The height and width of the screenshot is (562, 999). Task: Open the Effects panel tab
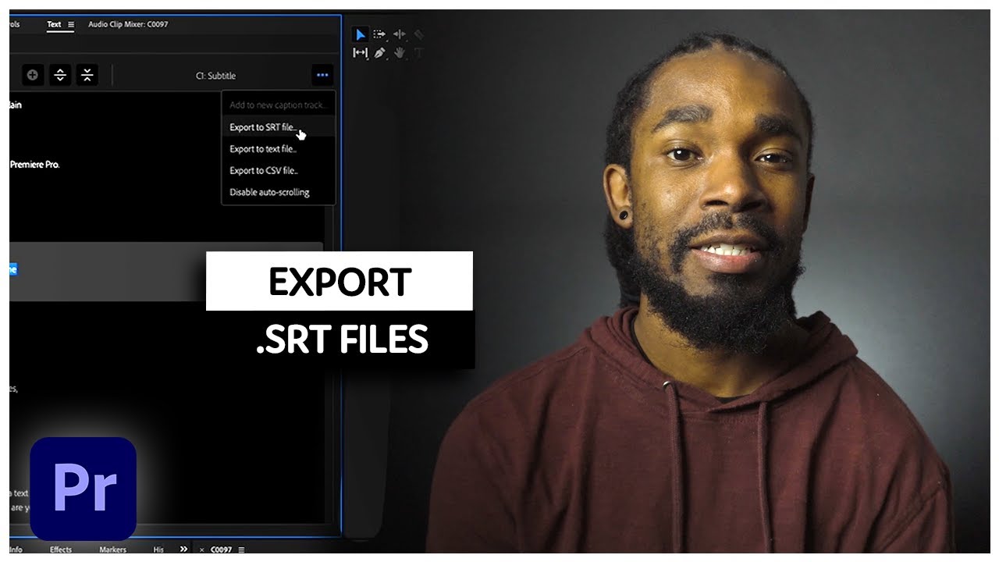click(61, 550)
